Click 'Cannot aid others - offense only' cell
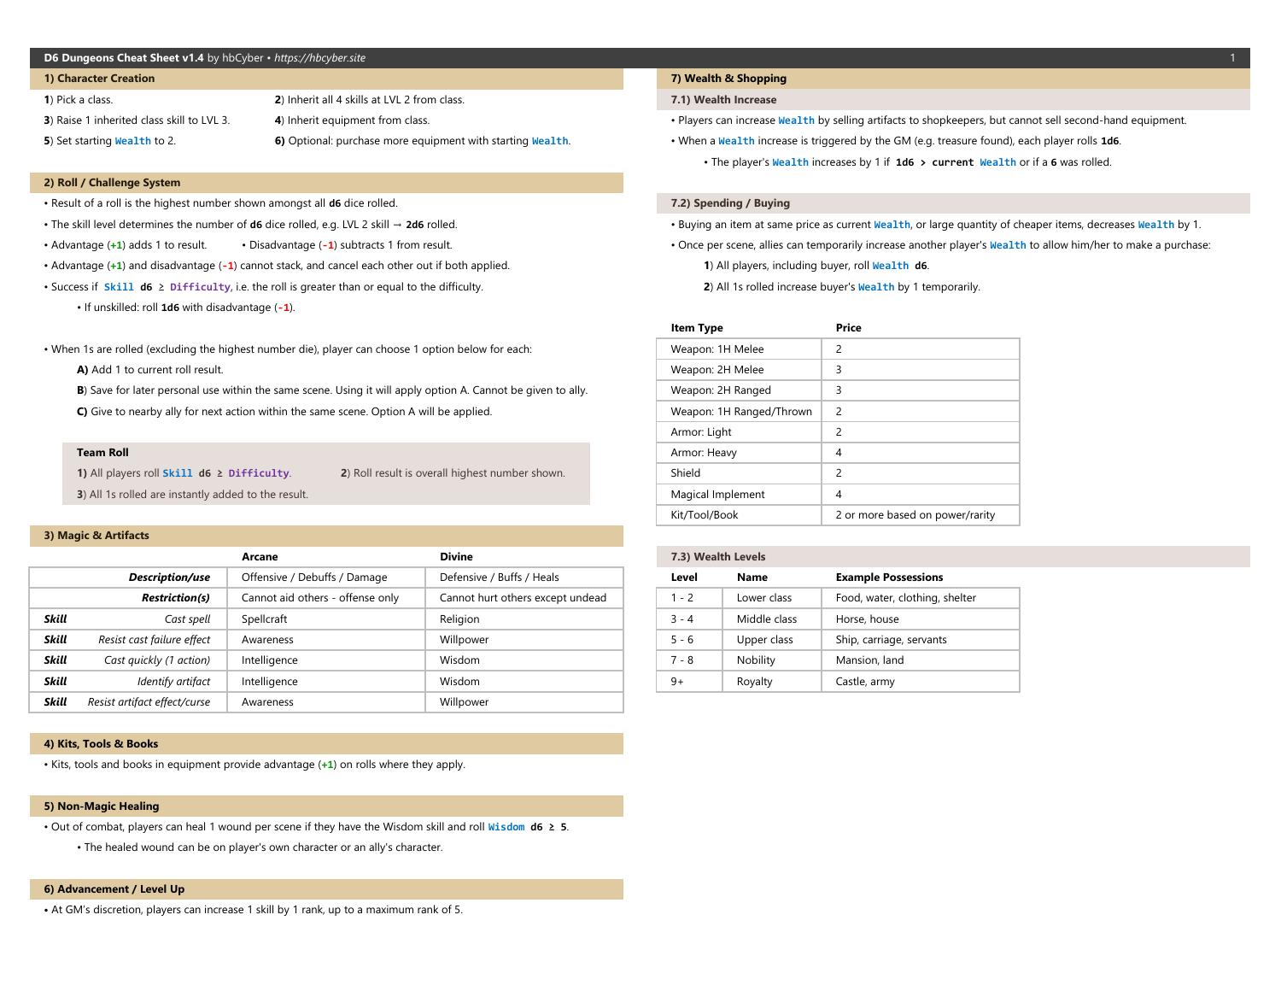This screenshot has height=991, width=1281. [326, 598]
